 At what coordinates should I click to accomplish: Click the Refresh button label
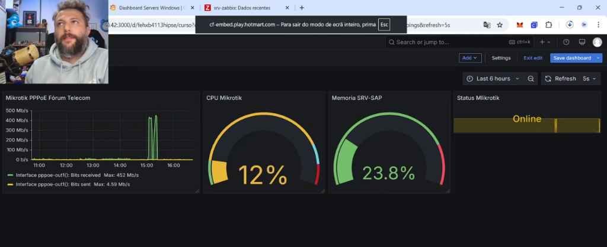click(565, 79)
